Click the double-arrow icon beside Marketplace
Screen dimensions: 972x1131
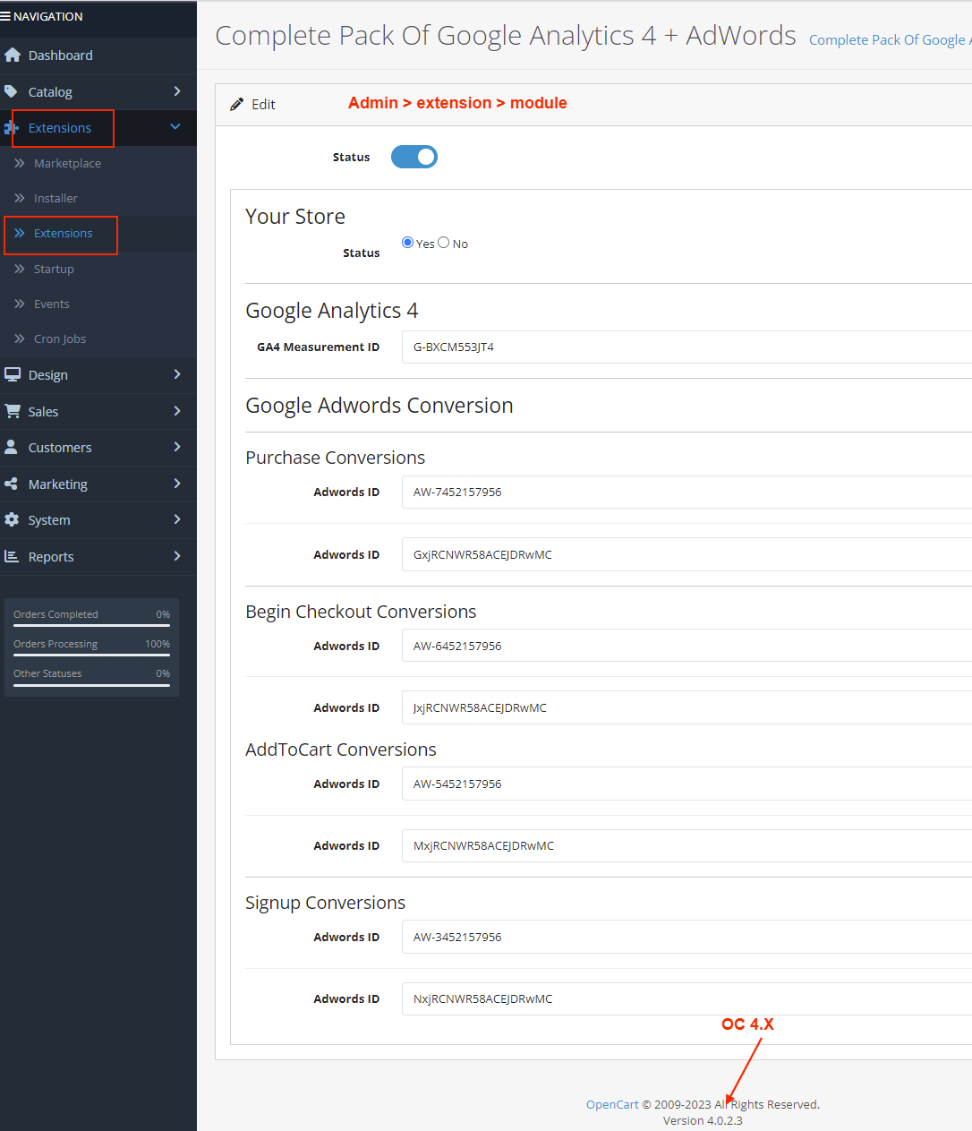pyautogui.click(x=20, y=163)
